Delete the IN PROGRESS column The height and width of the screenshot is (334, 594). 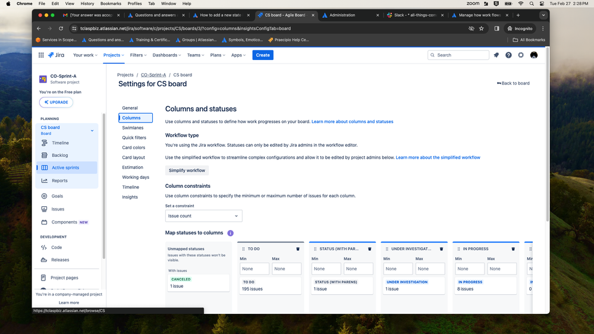click(513, 249)
